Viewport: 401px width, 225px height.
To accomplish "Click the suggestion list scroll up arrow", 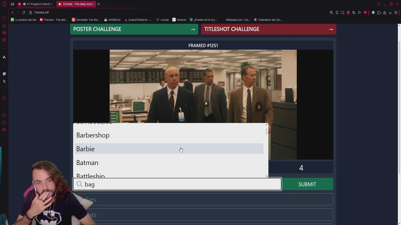I will click(267, 125).
